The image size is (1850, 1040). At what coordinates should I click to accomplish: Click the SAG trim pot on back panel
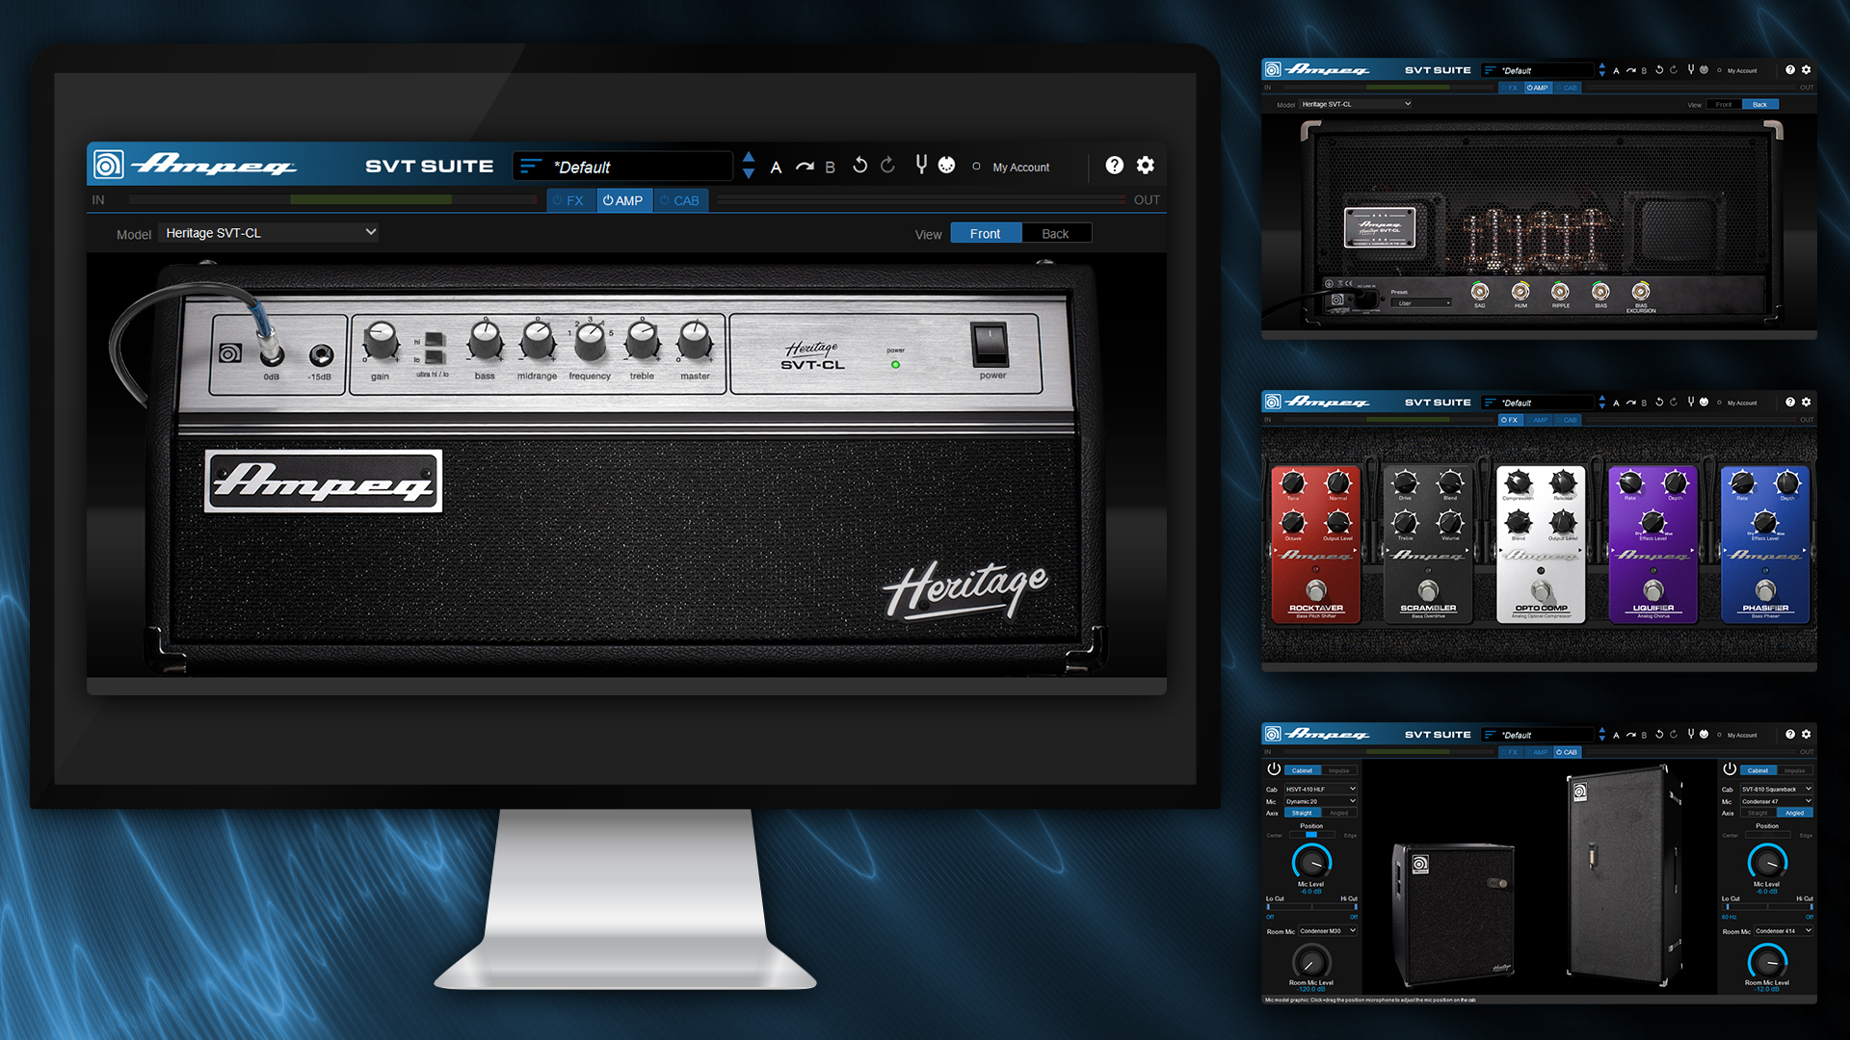click(1480, 291)
